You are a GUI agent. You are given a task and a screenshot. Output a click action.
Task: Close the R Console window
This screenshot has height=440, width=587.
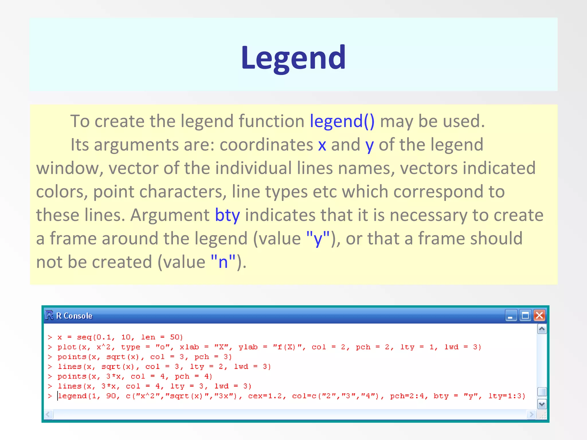539,316
